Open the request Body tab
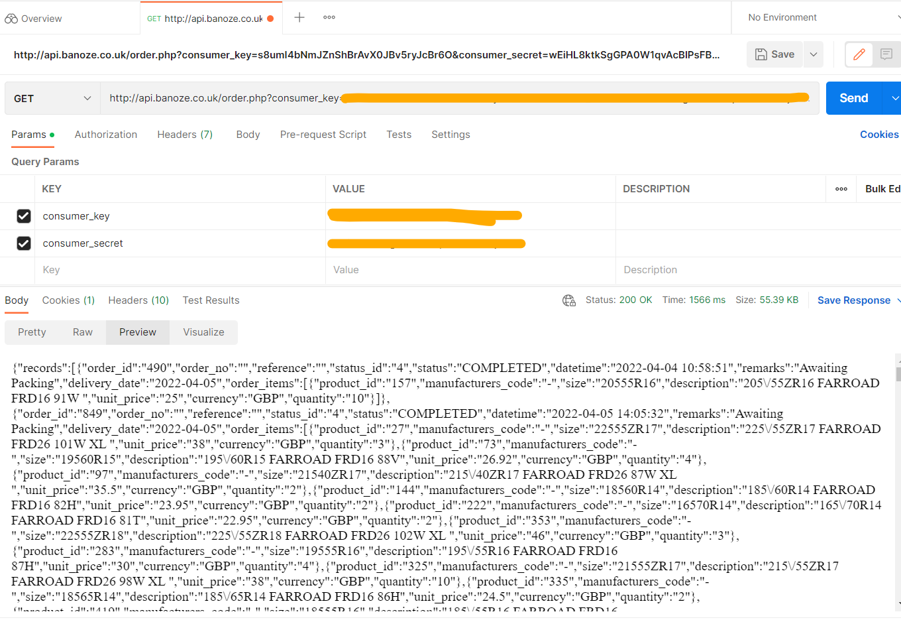Screen dimensions: 901x622 click(248, 135)
